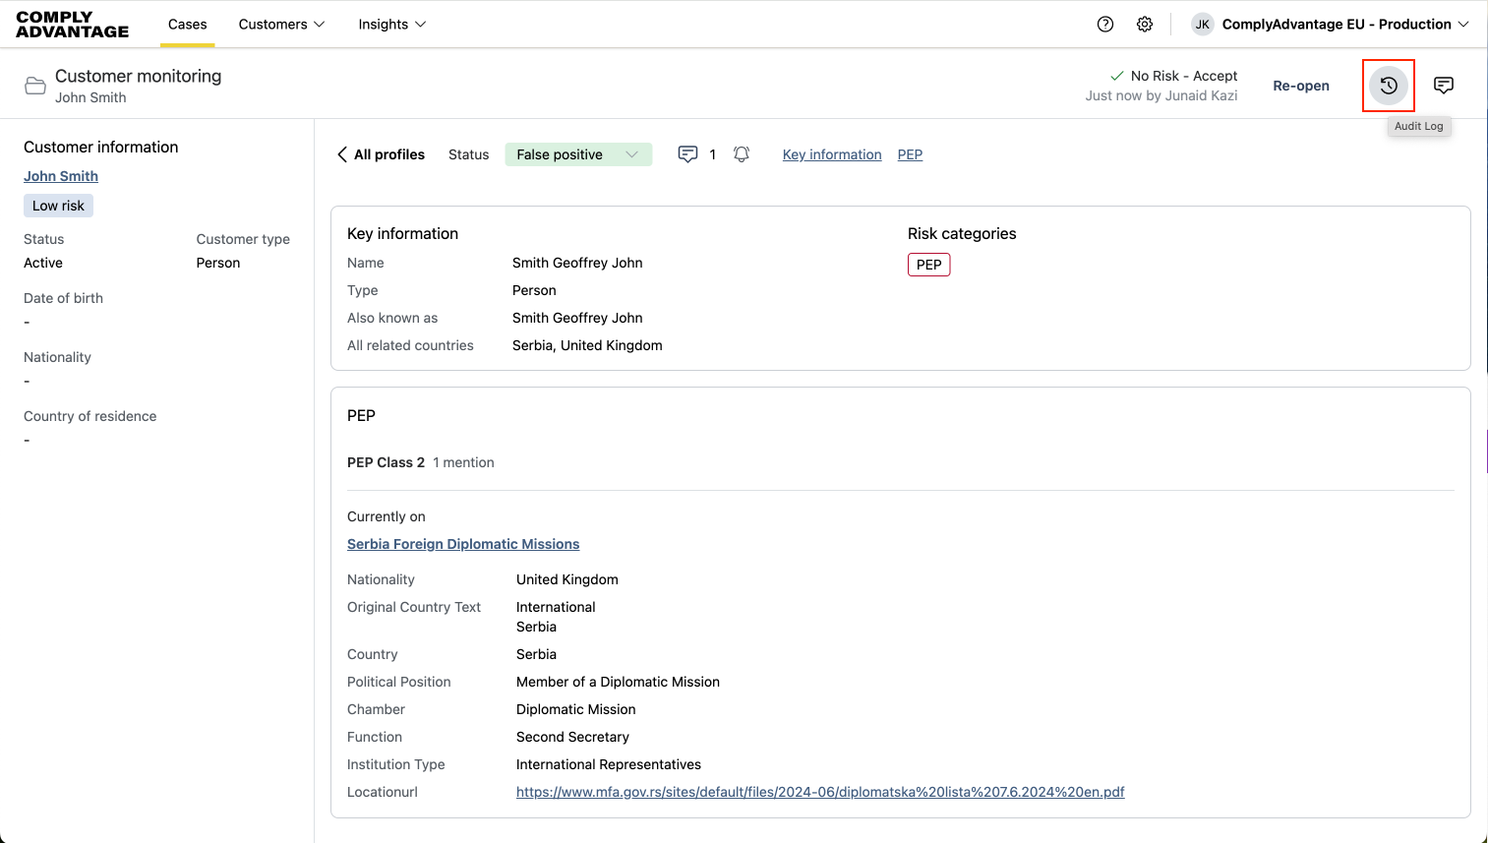Open the False positive status dropdown
Screen dimensions: 1488x843
[578, 154]
